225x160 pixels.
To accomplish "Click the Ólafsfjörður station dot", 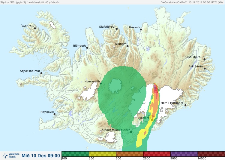I will click(117, 29).
